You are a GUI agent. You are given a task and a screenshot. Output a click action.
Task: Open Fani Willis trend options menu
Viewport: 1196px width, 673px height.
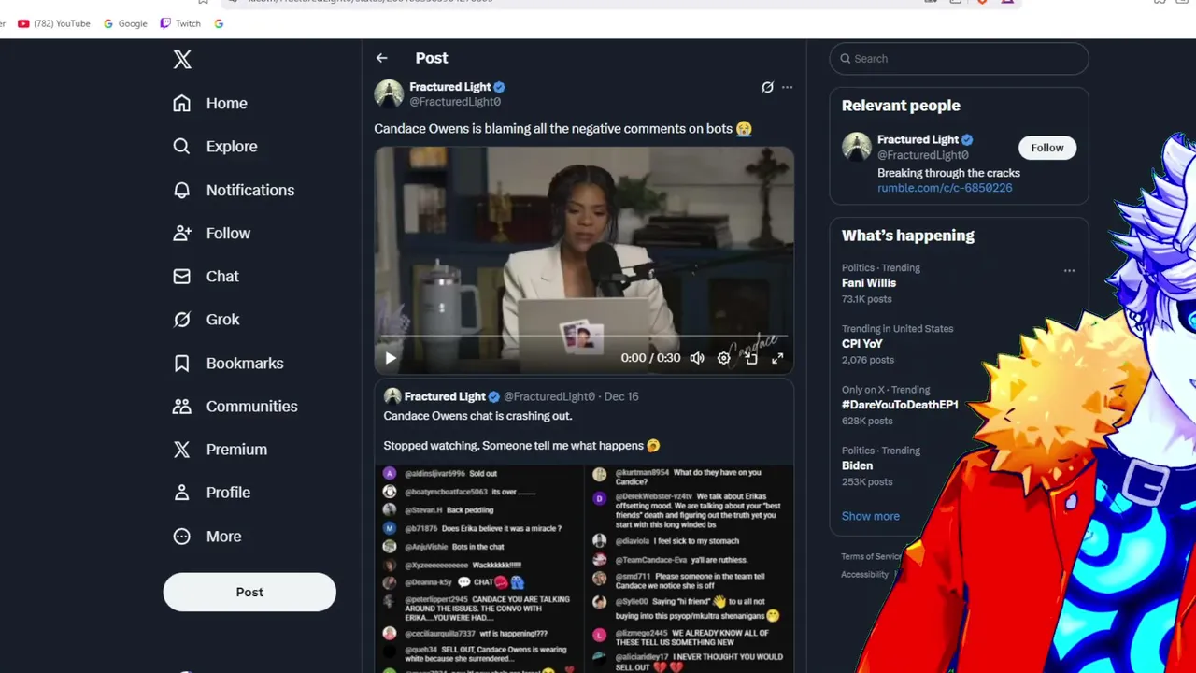[1069, 271]
